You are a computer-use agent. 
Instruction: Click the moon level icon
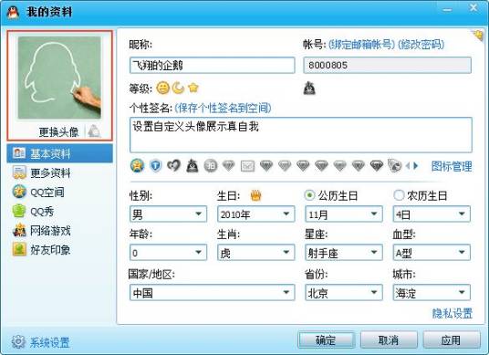178,89
